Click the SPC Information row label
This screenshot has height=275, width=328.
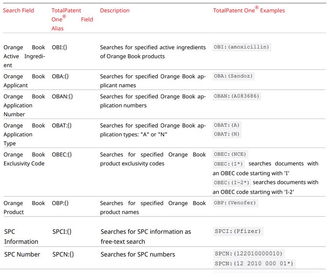[x=21, y=237]
